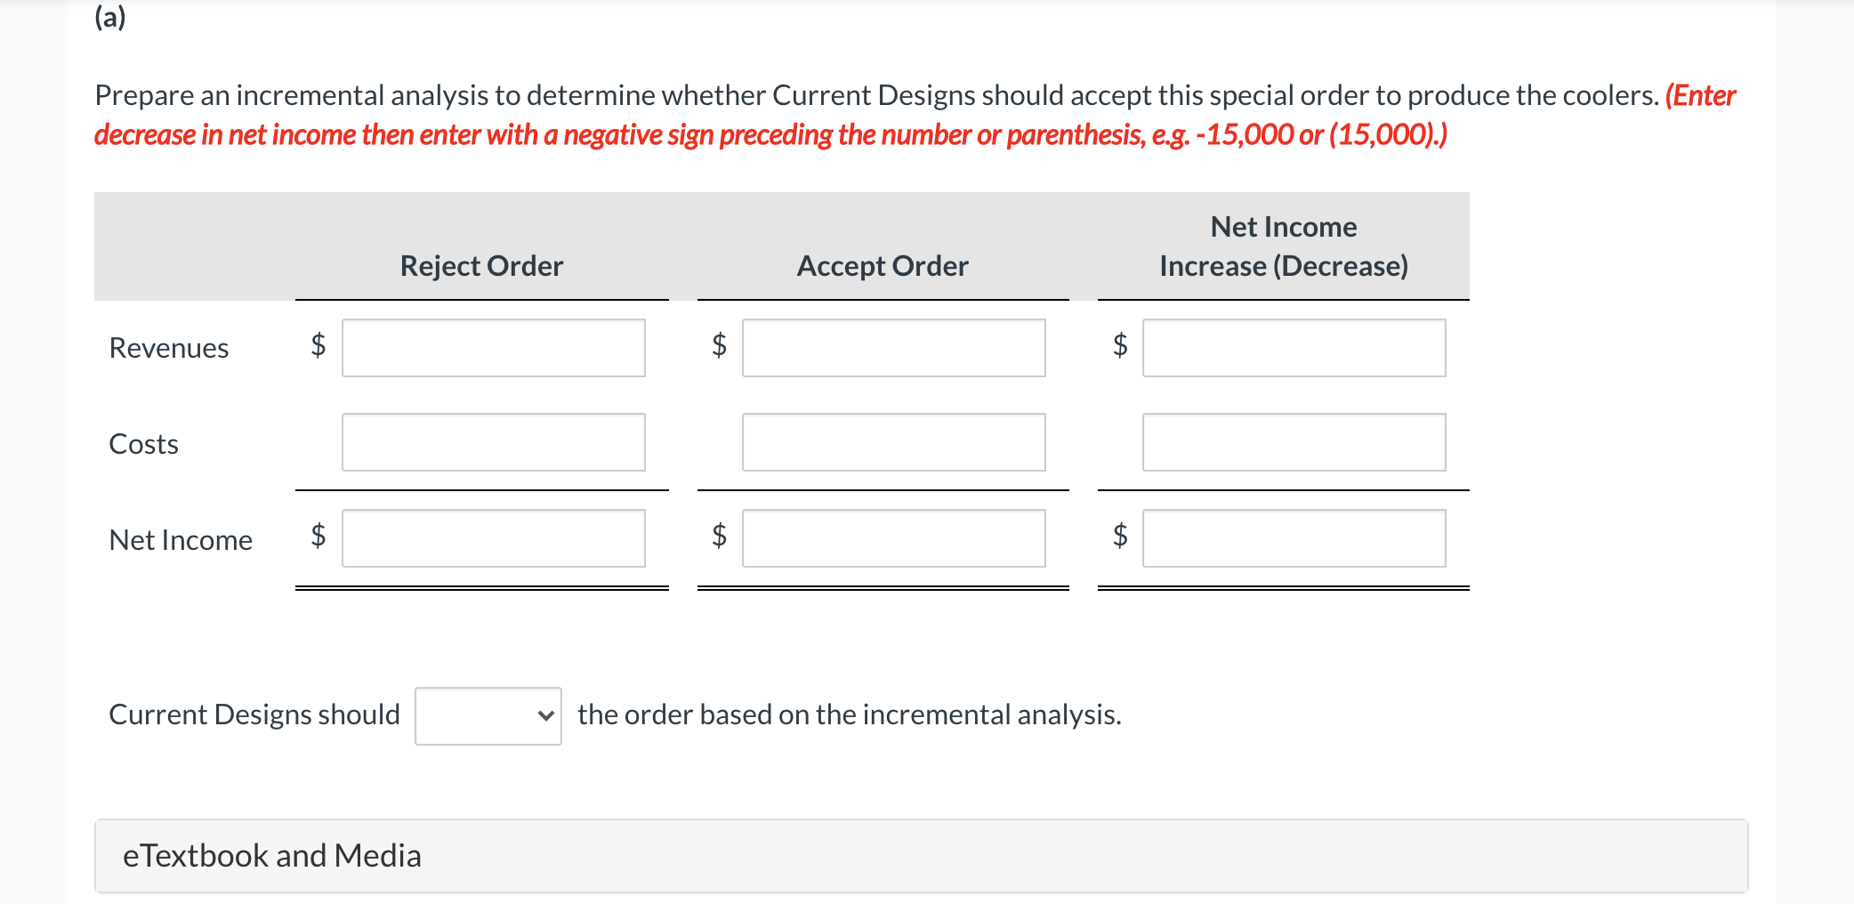Click the Net Income field under Reject Order
Screen dimensions: 1854x904
[x=493, y=537]
